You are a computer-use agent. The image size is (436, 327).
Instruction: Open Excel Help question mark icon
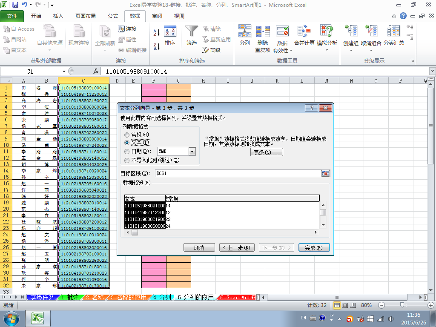click(x=403, y=16)
